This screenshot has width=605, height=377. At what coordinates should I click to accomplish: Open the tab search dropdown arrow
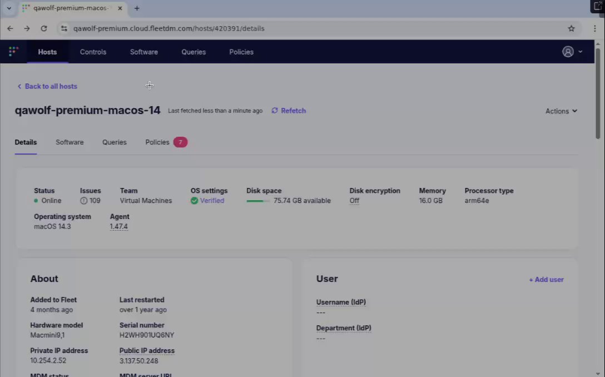point(9,8)
